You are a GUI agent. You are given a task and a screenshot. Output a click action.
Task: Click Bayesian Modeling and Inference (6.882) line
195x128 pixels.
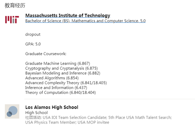click(x=63, y=73)
